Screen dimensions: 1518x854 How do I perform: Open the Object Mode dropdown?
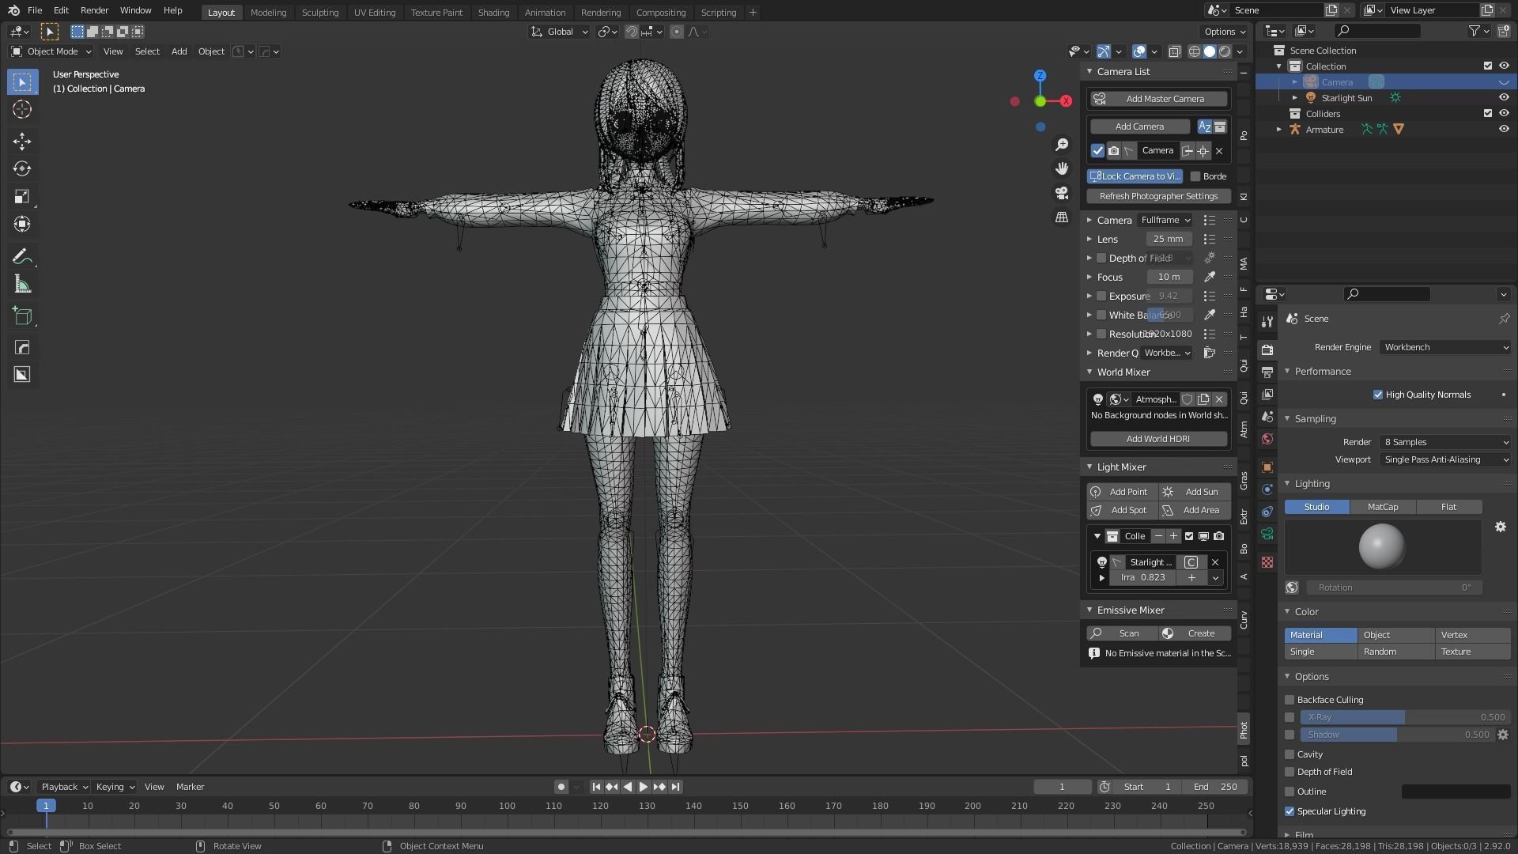(51, 51)
